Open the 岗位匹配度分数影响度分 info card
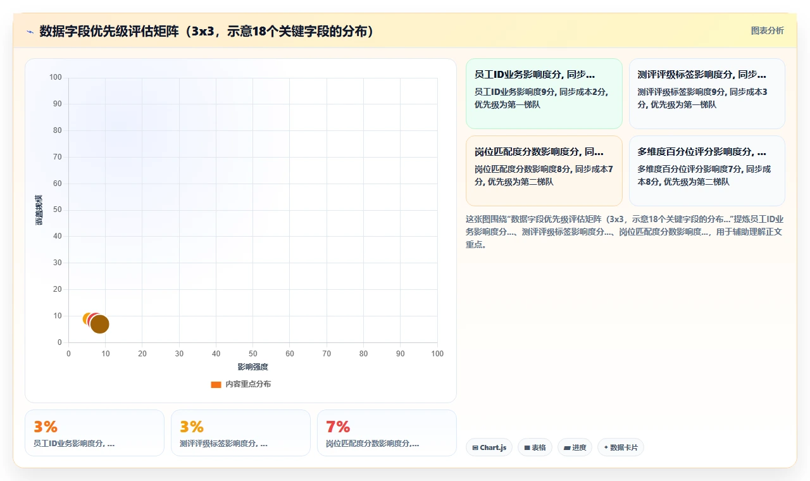 [x=544, y=171]
